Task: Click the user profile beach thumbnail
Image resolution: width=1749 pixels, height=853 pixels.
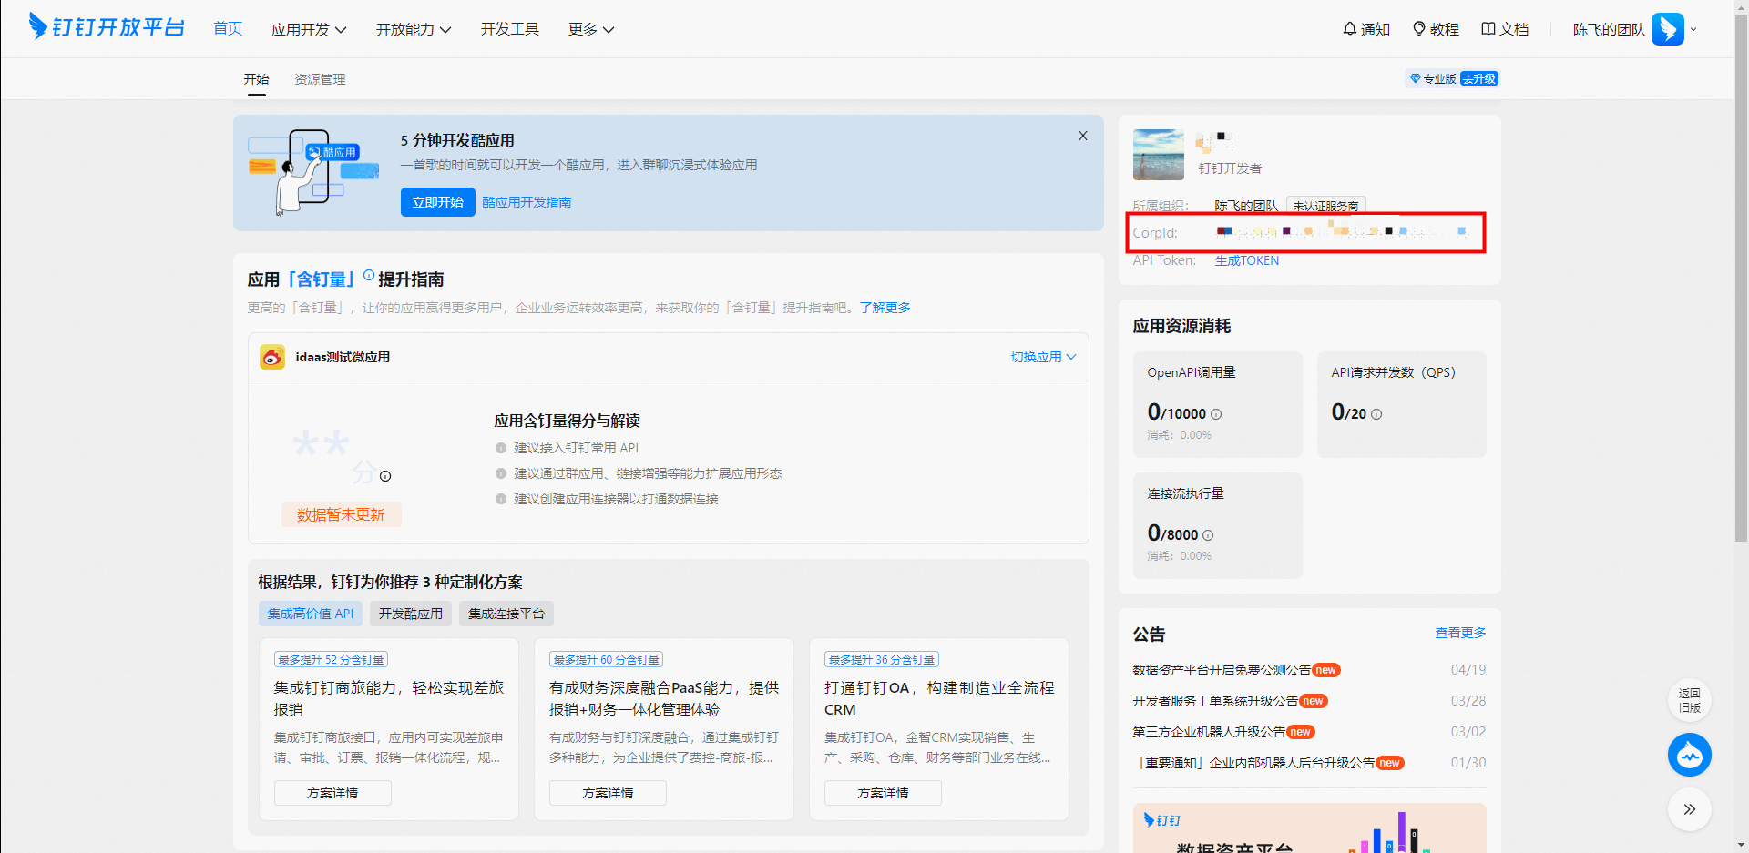Action: pos(1158,155)
